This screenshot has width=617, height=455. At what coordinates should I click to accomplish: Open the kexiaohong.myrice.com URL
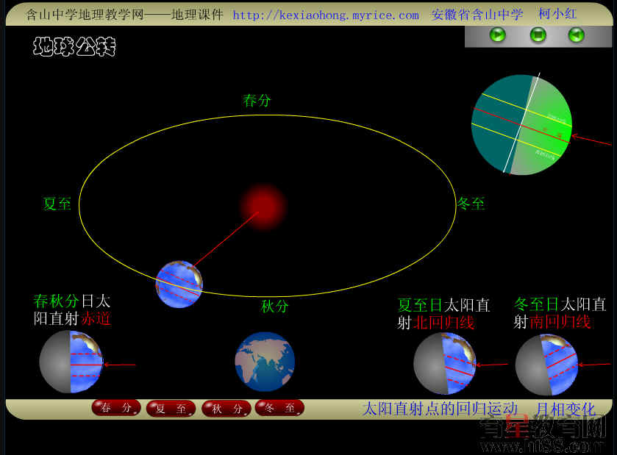326,15
